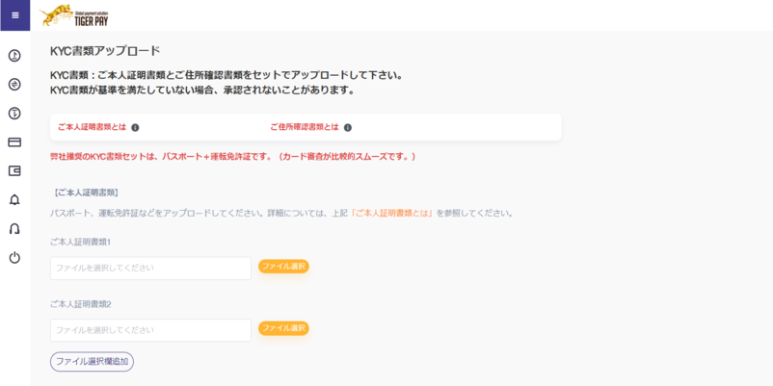Click ファイル選択 button for ご本人証明書類2
The image size is (773, 386).
pos(283,328)
